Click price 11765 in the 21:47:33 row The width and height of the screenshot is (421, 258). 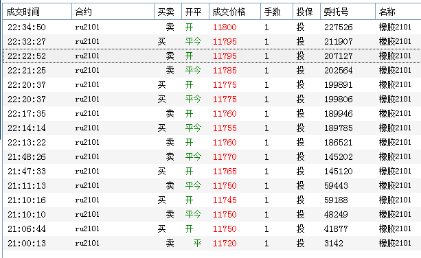click(225, 172)
